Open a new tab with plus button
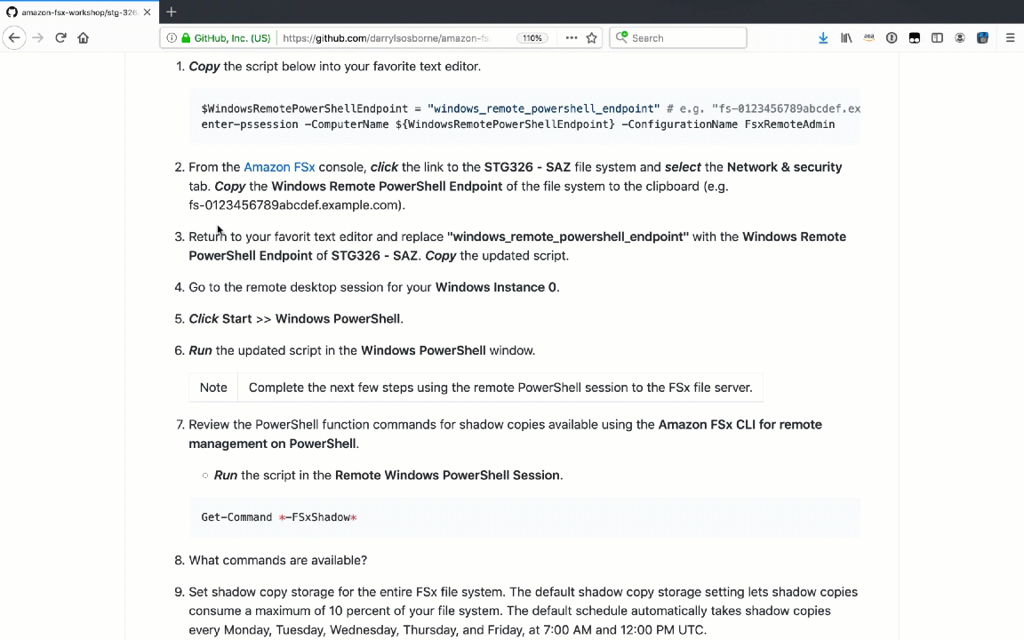Screen dimensions: 1024x640 171,12
